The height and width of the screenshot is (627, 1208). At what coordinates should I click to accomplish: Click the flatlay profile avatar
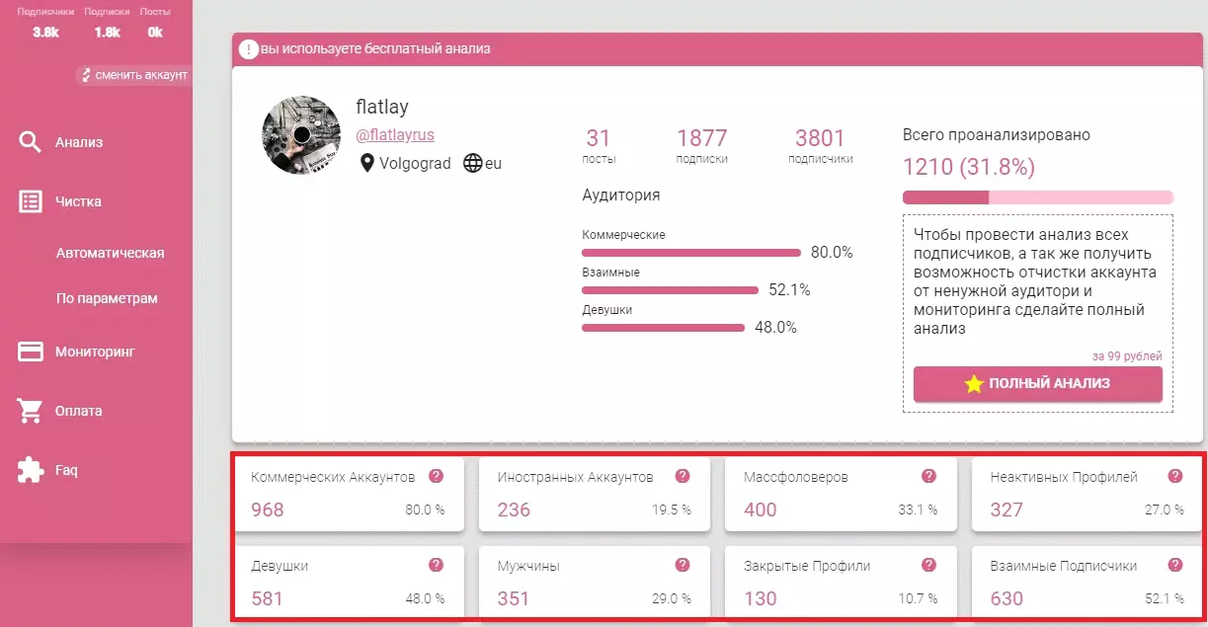click(301, 135)
